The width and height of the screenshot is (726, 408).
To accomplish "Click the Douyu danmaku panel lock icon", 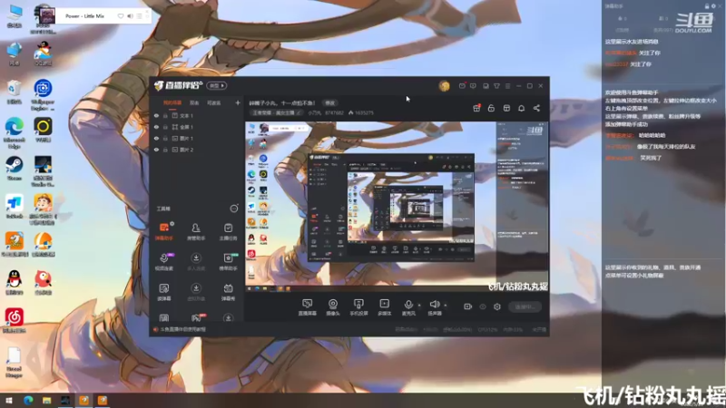I will click(707, 6).
